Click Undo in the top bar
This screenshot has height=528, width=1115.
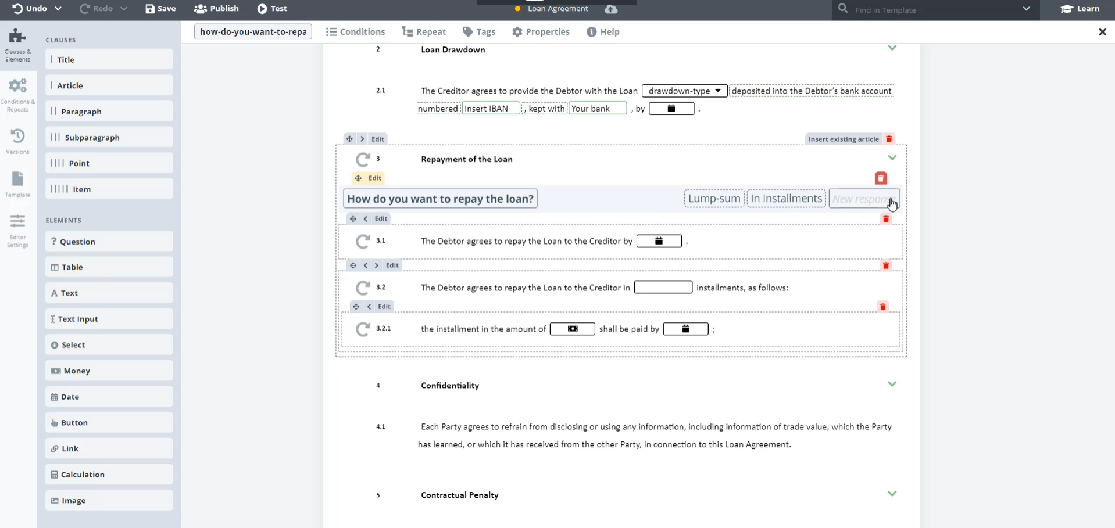tap(30, 9)
